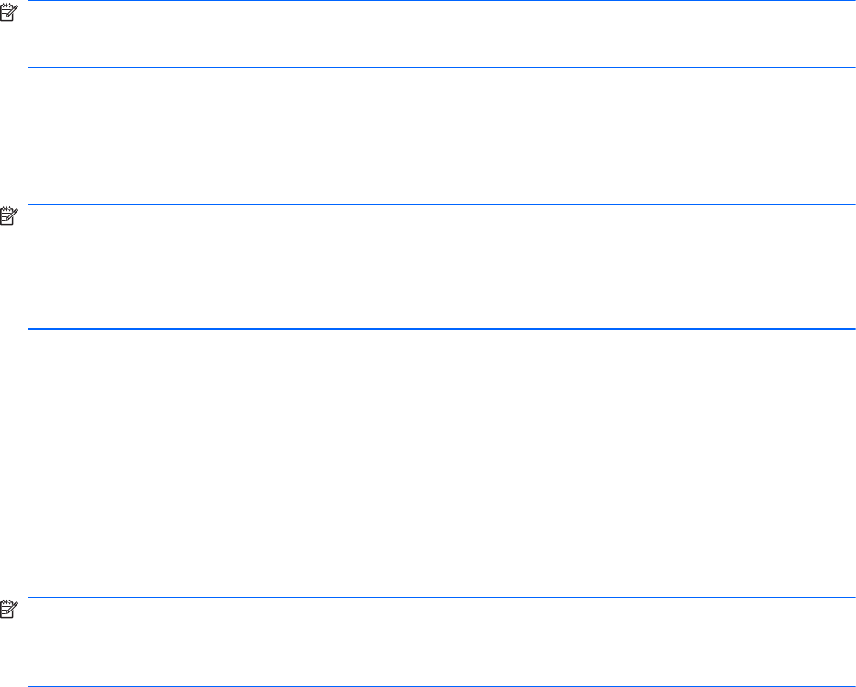
Task: Click the bottom blue line of first note
Action: [442, 67]
